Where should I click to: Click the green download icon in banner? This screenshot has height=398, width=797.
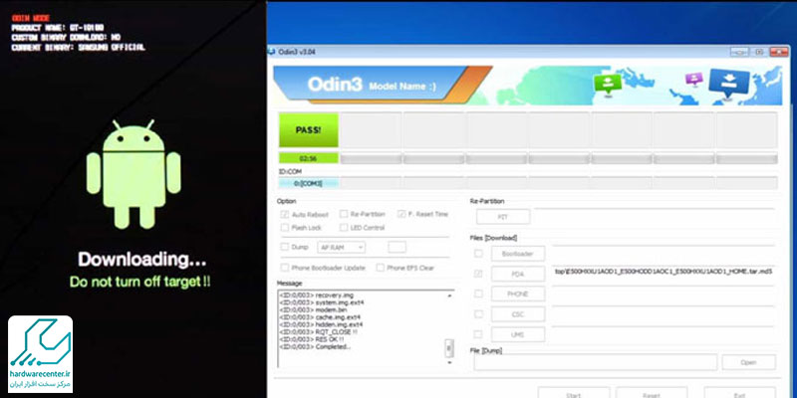[608, 83]
